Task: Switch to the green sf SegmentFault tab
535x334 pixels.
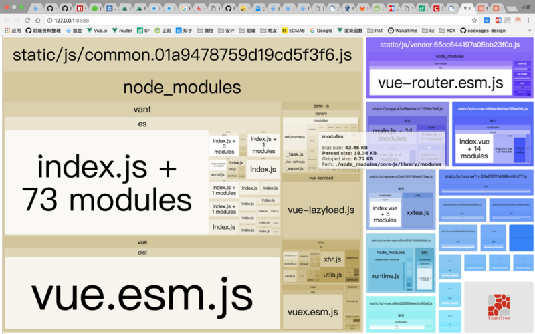Action: coord(422,9)
